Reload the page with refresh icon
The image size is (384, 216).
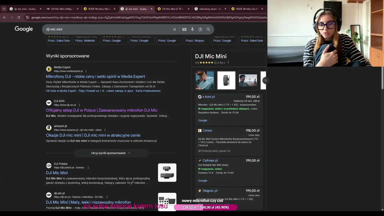tap(19, 17)
